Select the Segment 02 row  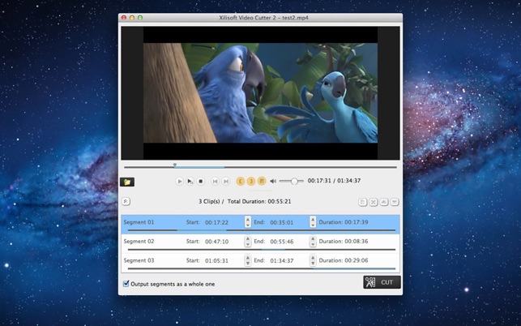tap(154, 242)
